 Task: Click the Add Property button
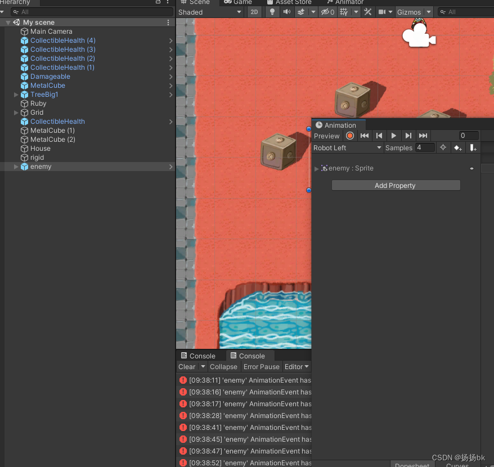click(x=395, y=185)
